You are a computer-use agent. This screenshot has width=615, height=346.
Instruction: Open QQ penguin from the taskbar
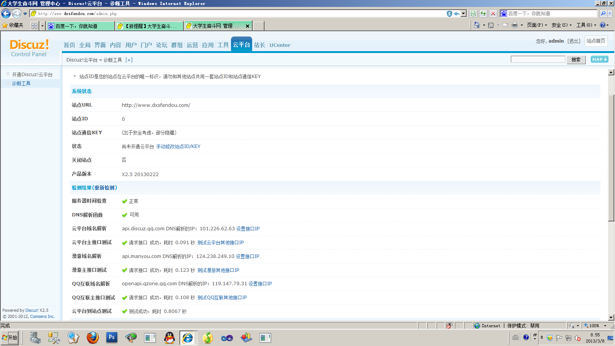pos(169,338)
